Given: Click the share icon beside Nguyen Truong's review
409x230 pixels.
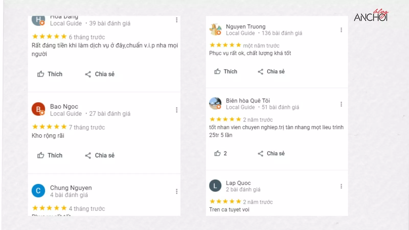Looking at the screenshot, I should [x=260, y=72].
